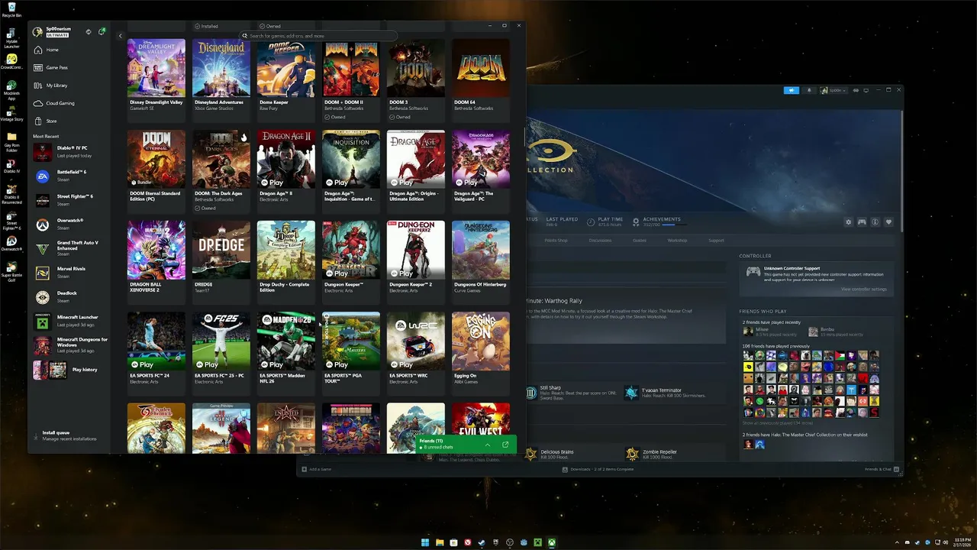Screen dimensions: 977x550
Task: Open Guides tab in Steam
Action: pyautogui.click(x=640, y=241)
